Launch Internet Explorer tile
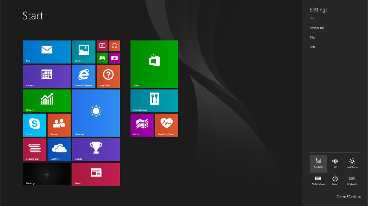This screenshot has height=206, width=368. click(84, 76)
